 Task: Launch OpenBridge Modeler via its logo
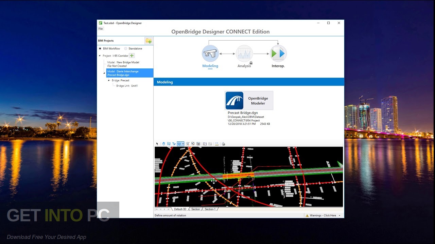pyautogui.click(x=234, y=100)
